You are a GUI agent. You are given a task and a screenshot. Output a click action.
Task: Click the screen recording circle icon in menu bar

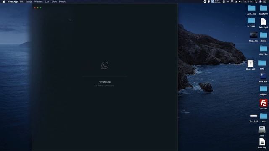[x=205, y=2]
